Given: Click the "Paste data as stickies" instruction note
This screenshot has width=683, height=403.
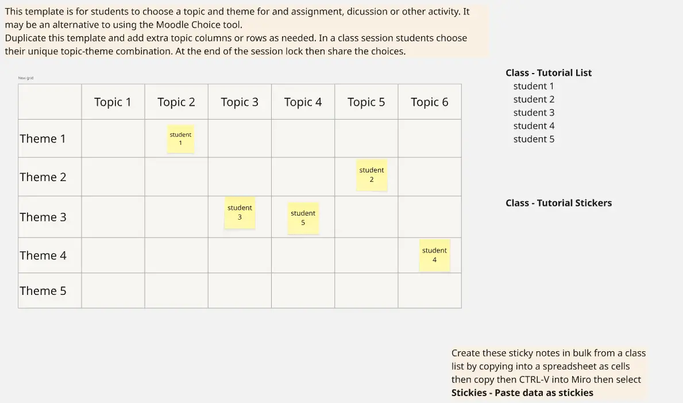Looking at the screenshot, I should (x=548, y=373).
